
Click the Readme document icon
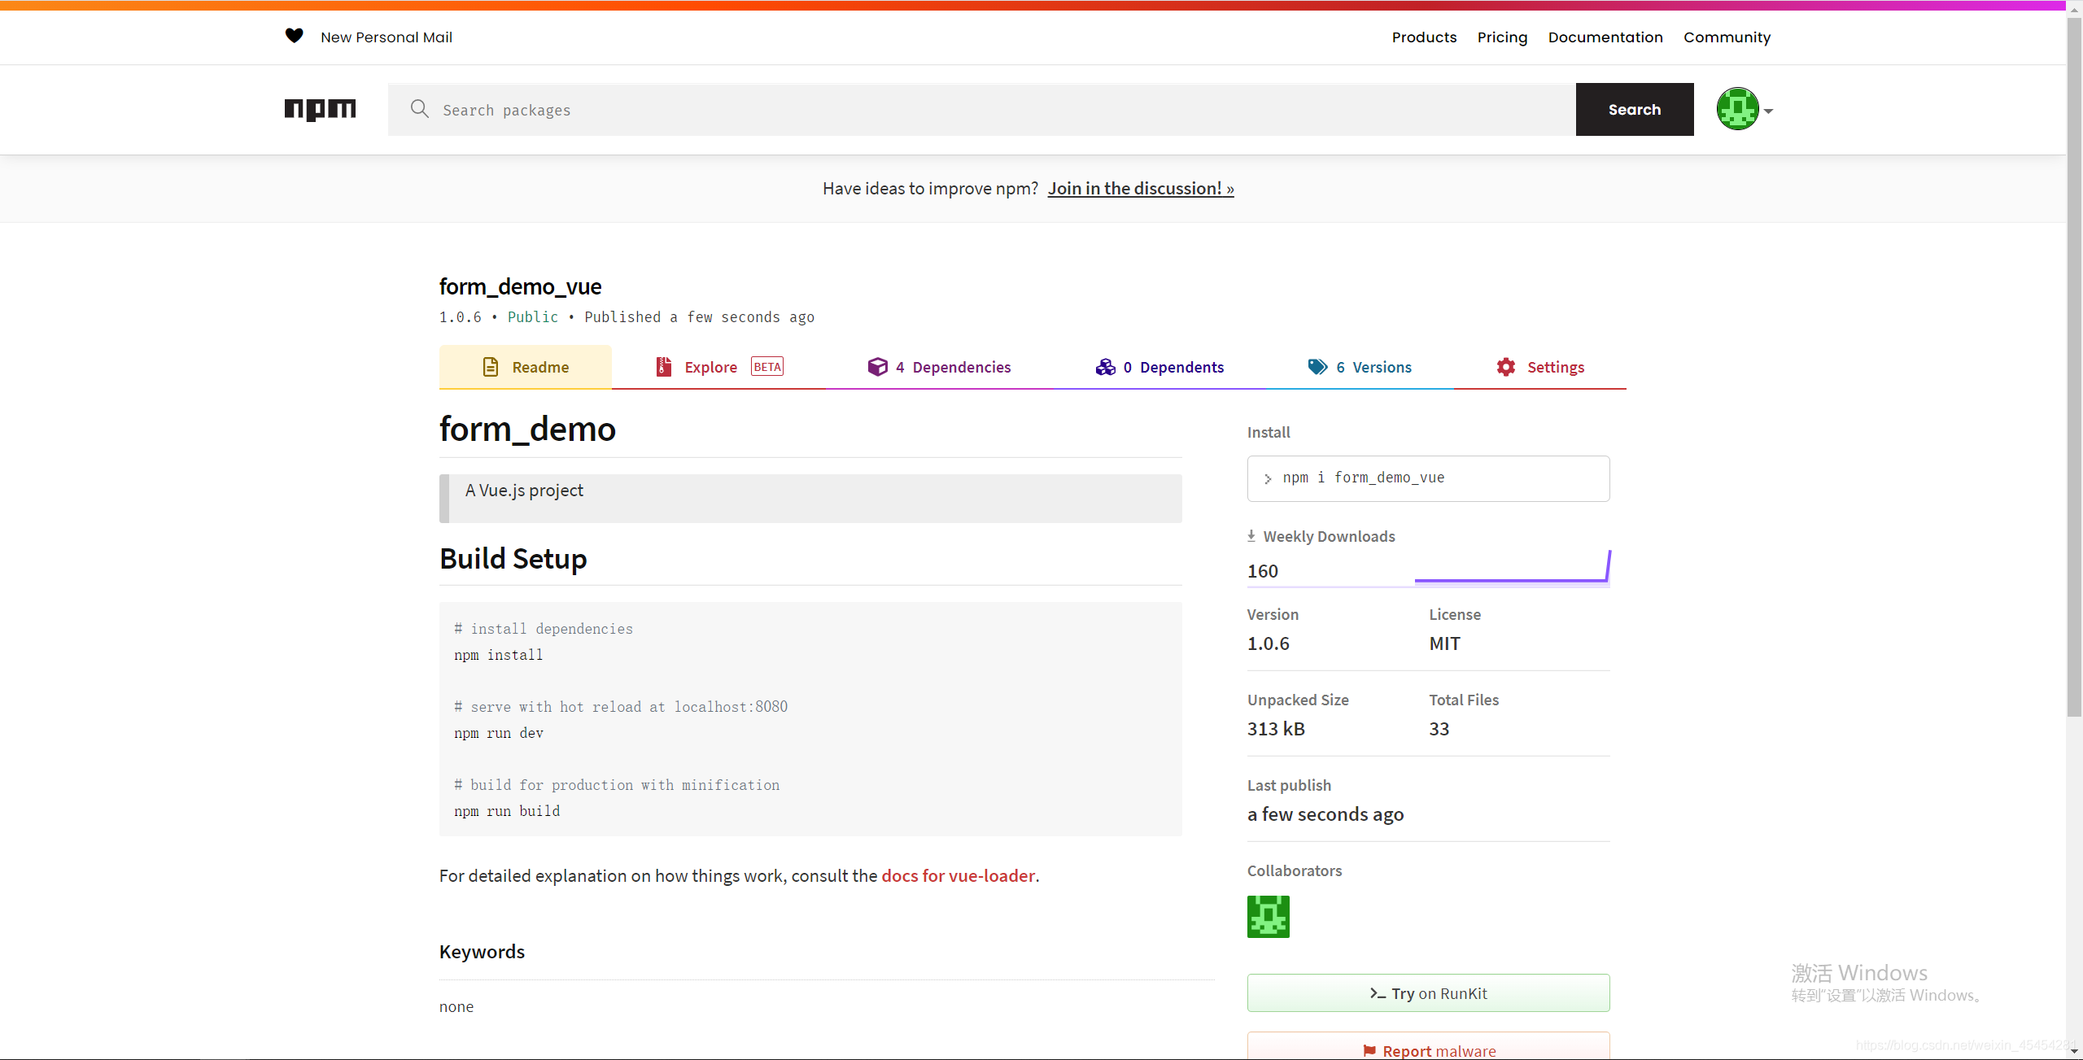[491, 367]
